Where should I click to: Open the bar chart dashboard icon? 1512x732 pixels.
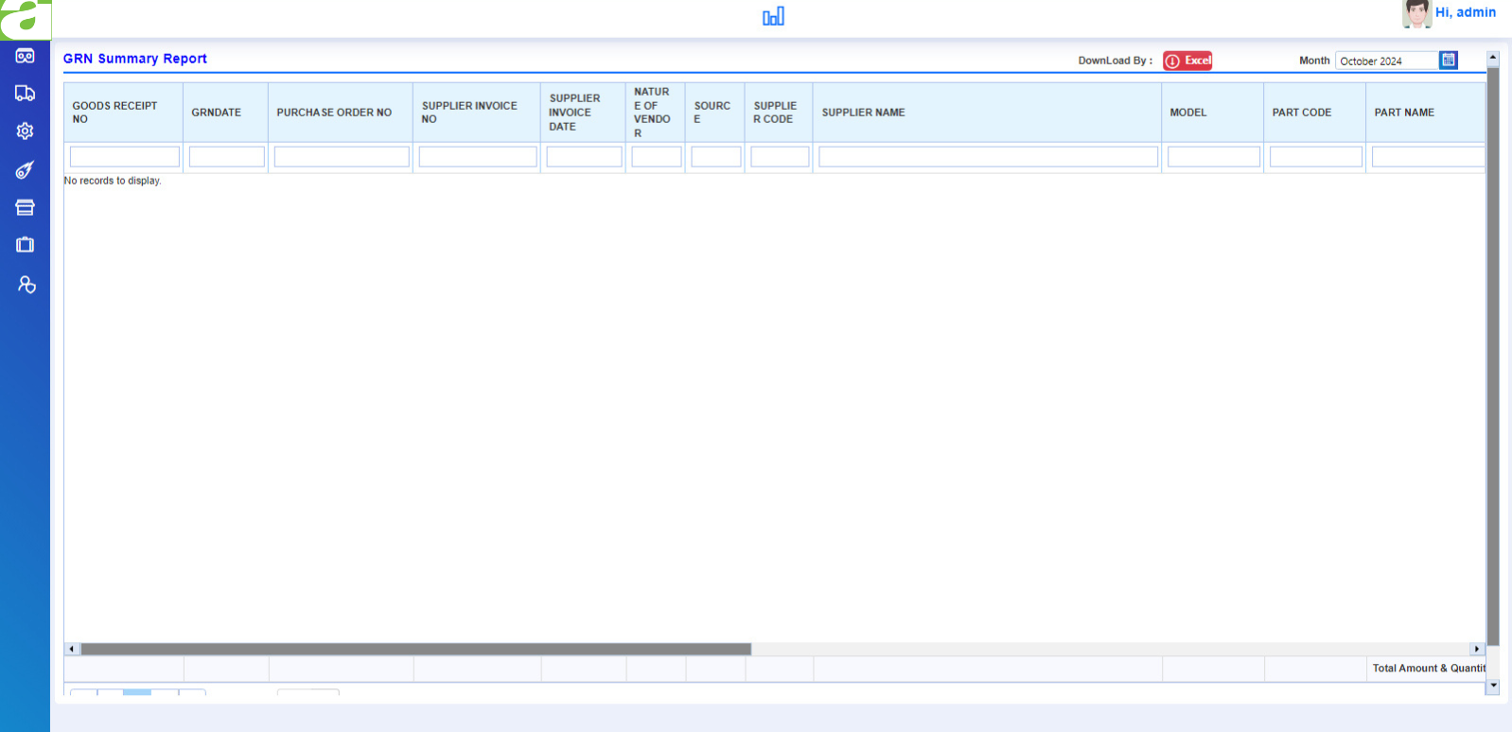(773, 16)
